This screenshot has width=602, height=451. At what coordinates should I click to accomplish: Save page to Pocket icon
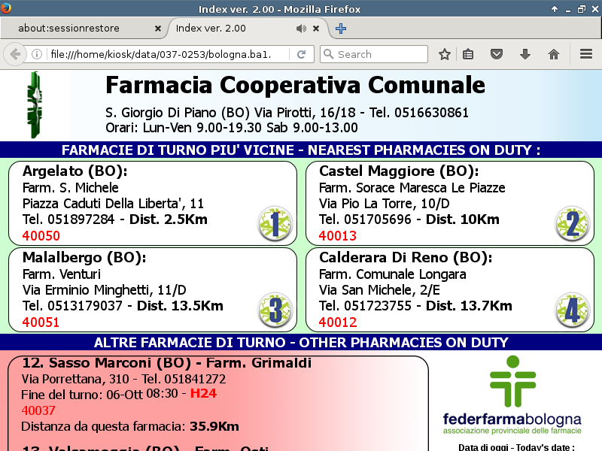(x=497, y=54)
